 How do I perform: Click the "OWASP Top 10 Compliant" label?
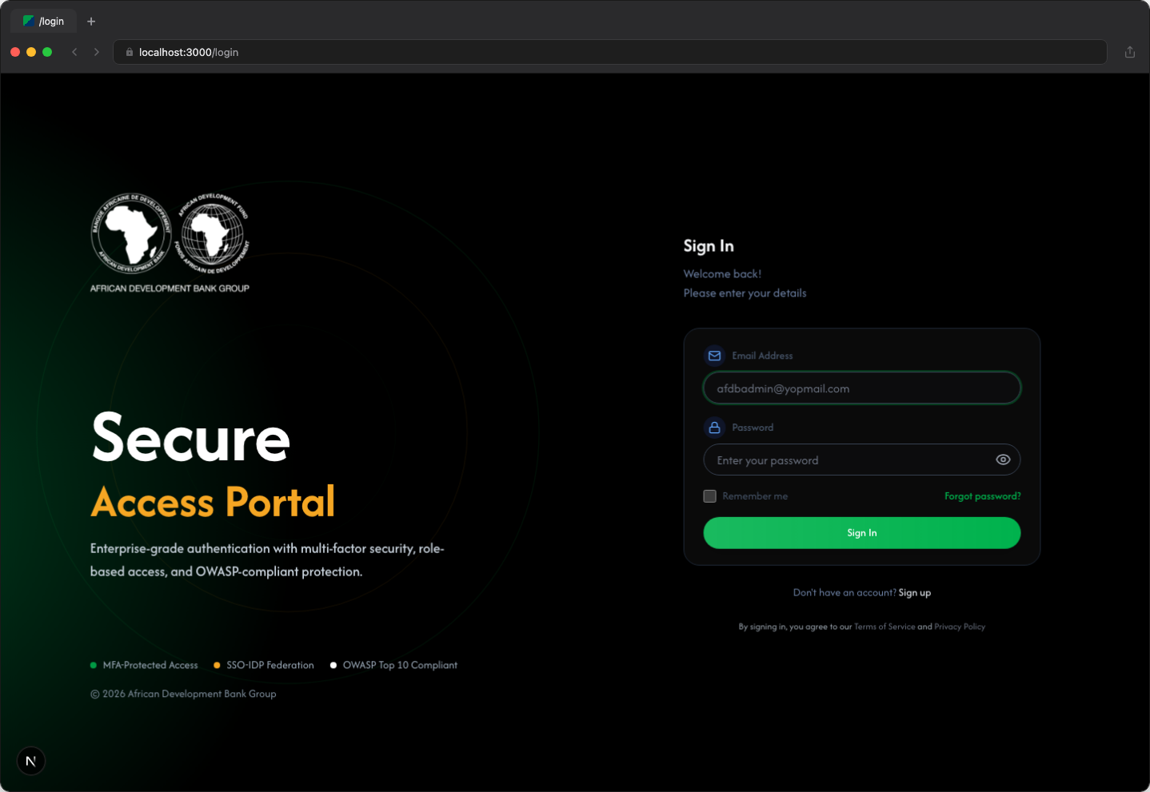(x=400, y=665)
